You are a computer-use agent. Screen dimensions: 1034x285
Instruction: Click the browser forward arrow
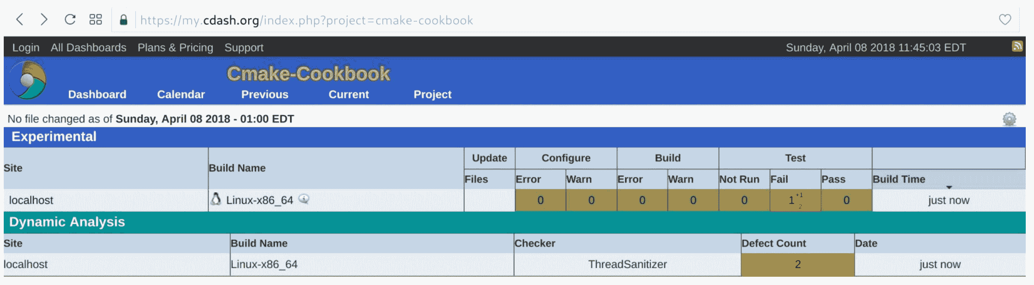point(44,19)
